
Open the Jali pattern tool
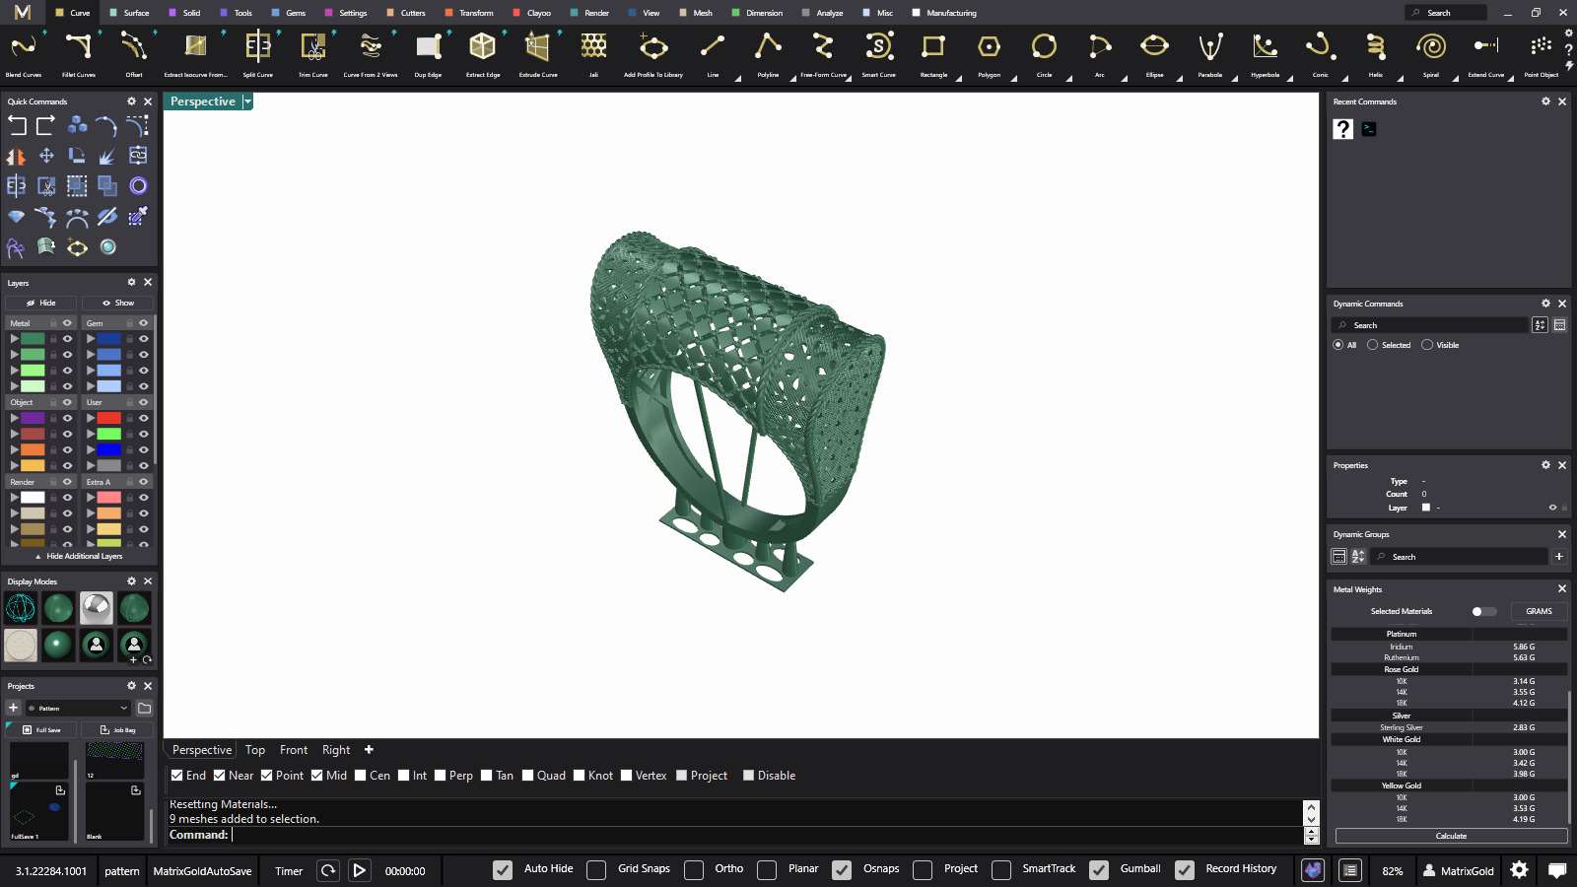click(x=593, y=53)
